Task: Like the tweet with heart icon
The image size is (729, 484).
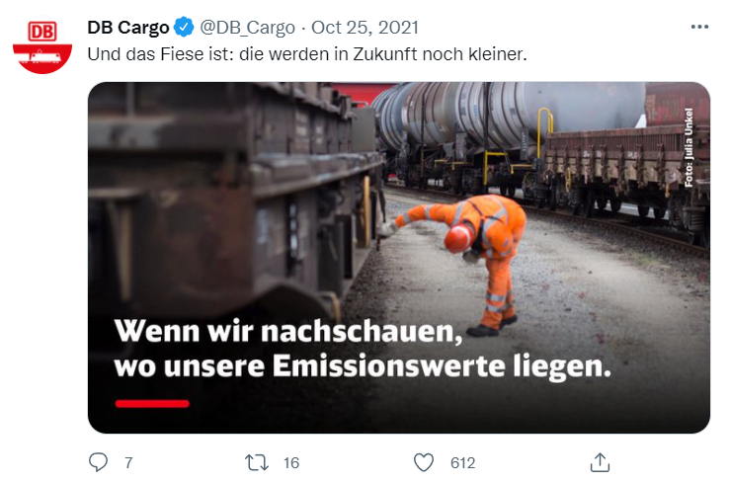Action: 424,462
